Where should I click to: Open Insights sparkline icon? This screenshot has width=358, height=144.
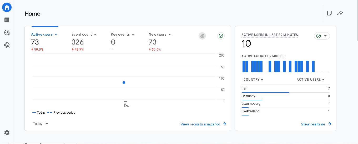[x=340, y=13]
